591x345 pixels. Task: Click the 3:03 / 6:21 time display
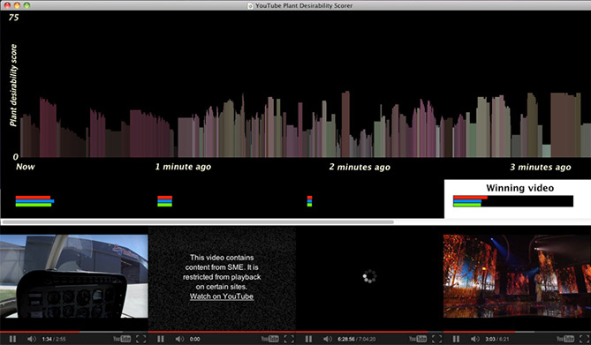coord(496,340)
